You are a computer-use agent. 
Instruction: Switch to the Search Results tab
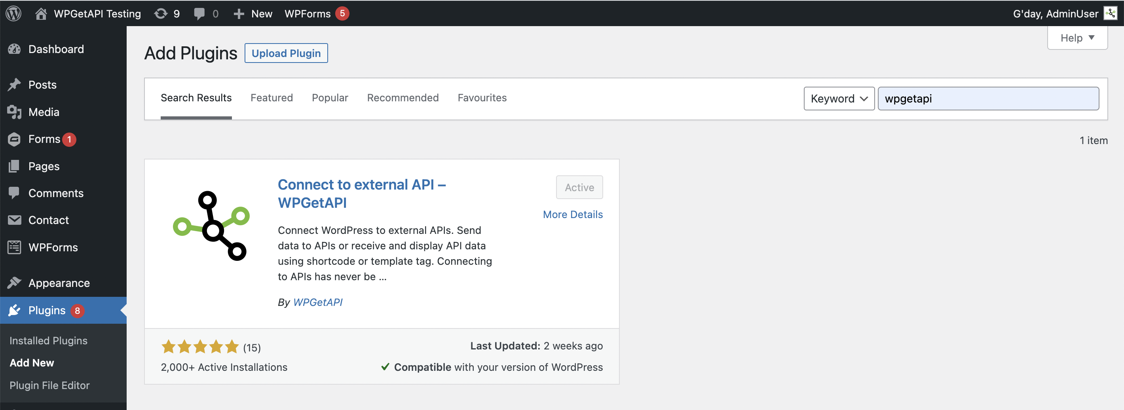pyautogui.click(x=196, y=98)
